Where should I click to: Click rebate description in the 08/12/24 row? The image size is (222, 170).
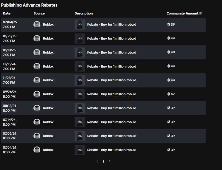point(112,108)
